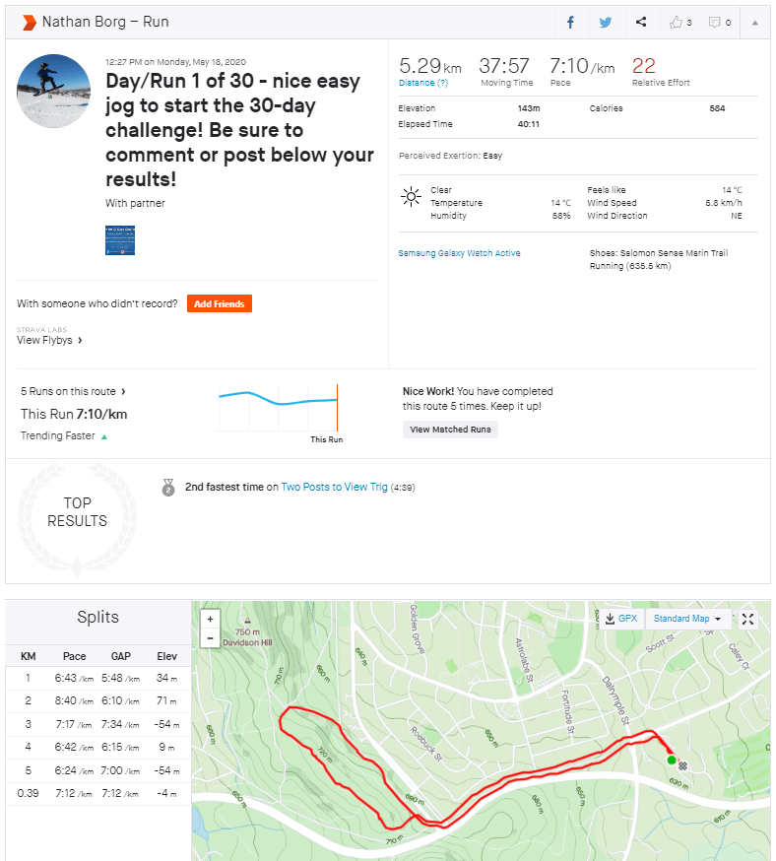
Task: Zoom in on the map
Action: click(x=209, y=620)
